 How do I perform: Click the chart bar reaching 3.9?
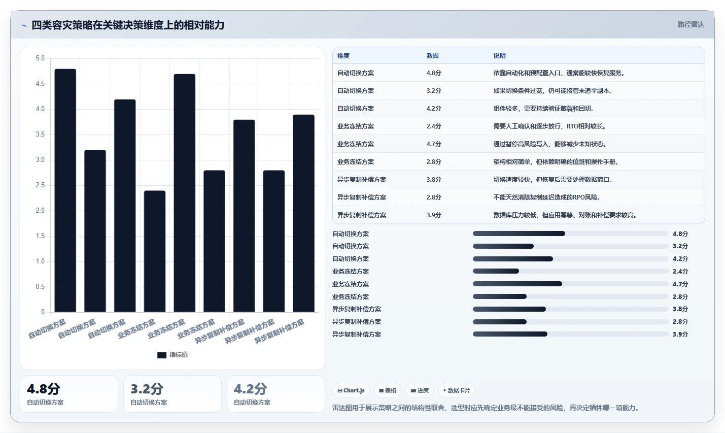pos(304,213)
